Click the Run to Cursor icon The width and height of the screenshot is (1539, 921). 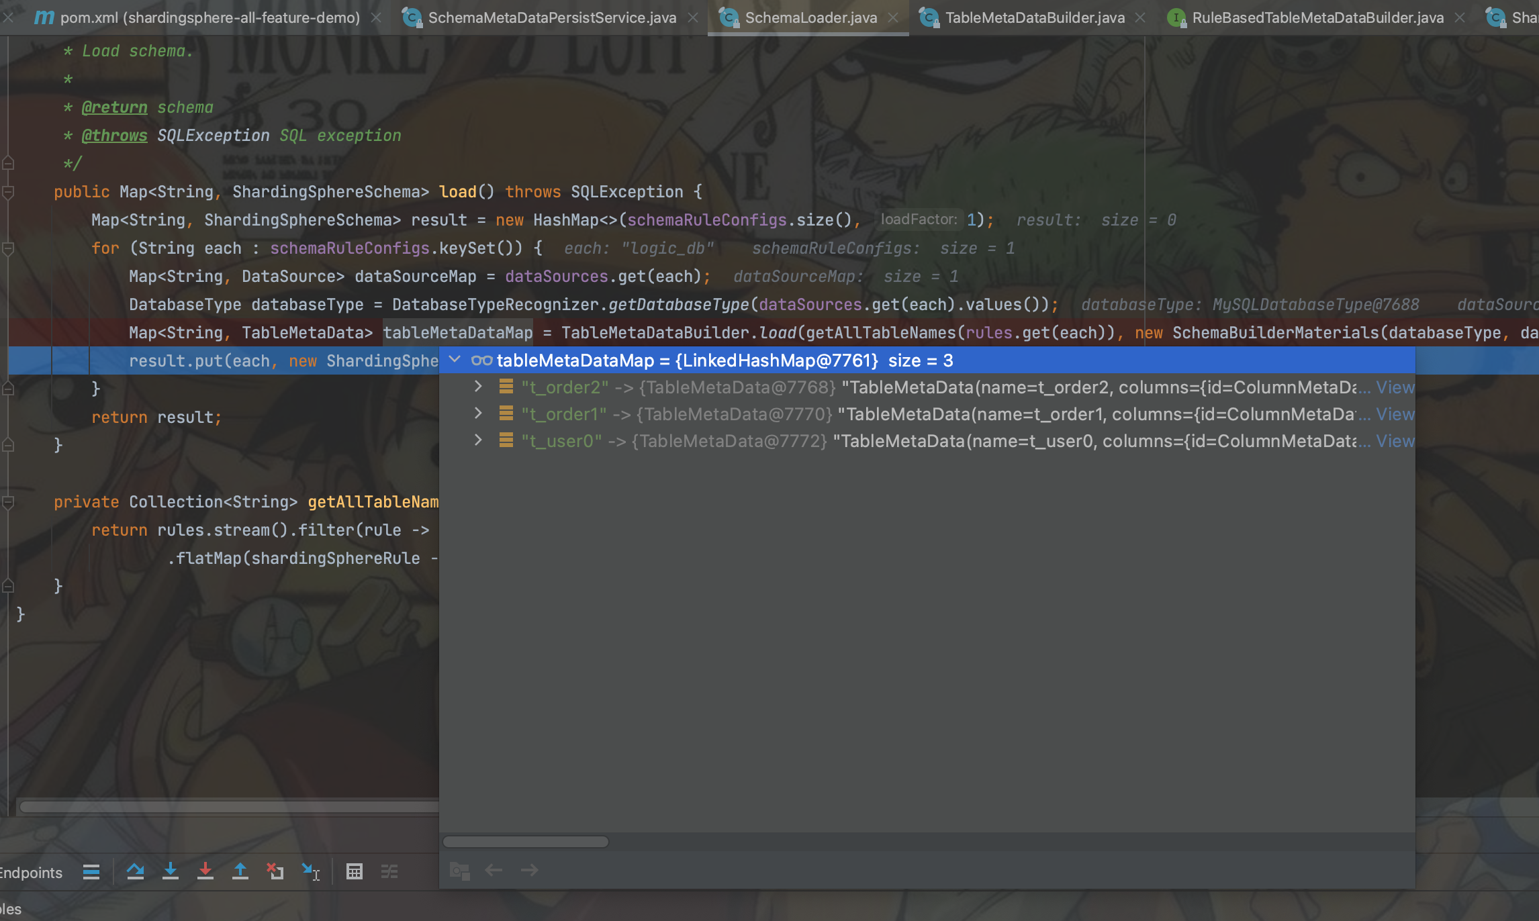310,871
